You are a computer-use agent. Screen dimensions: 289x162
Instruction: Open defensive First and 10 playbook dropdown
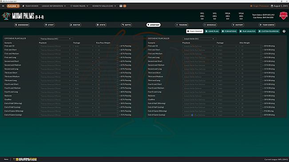(x=199, y=46)
